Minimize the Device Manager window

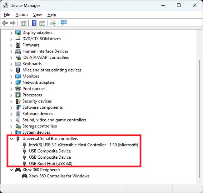coord(163,5)
